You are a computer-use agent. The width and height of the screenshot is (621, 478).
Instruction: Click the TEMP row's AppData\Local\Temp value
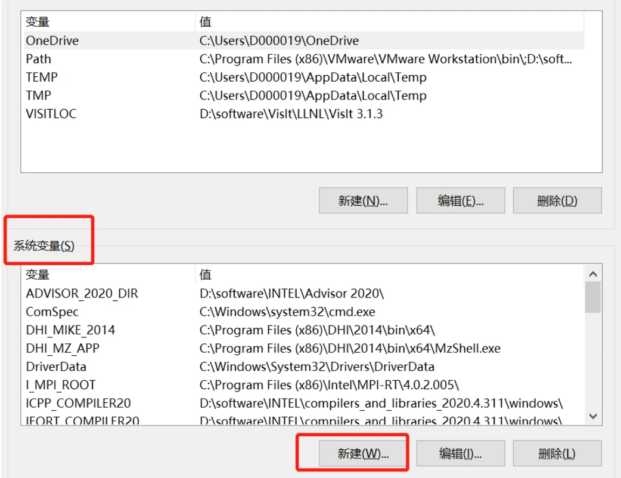pyautogui.click(x=313, y=77)
